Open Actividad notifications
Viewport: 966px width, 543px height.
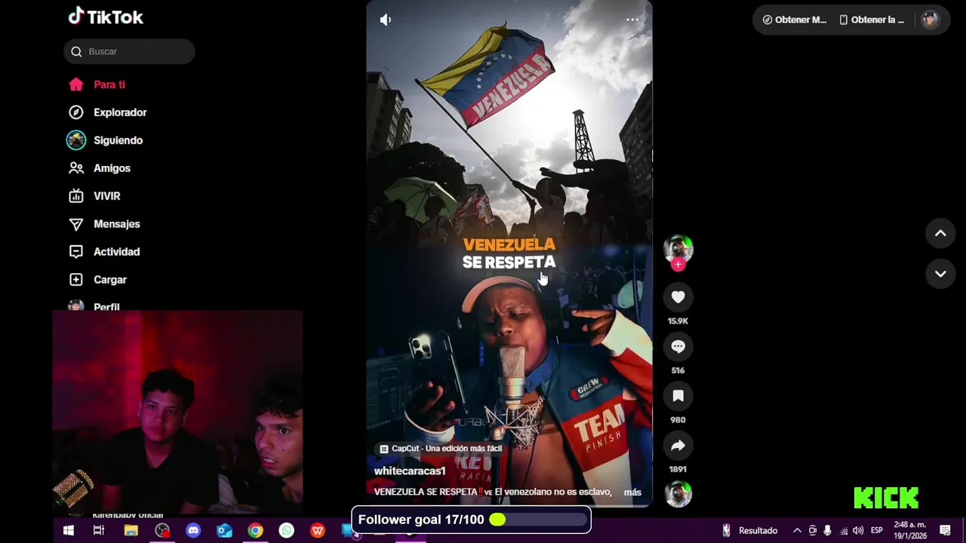coord(116,252)
